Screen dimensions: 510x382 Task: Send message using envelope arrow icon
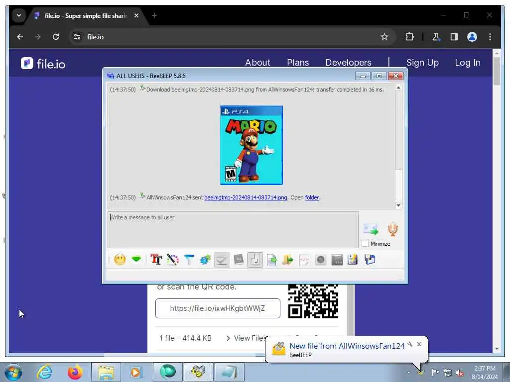[371, 229]
